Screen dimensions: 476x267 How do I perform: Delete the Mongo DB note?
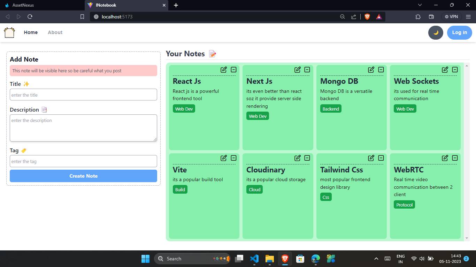tap(381, 70)
